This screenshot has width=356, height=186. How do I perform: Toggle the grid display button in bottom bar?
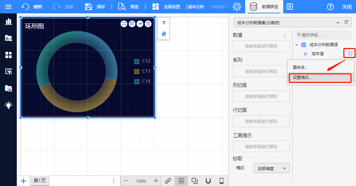pyautogui.click(x=181, y=181)
